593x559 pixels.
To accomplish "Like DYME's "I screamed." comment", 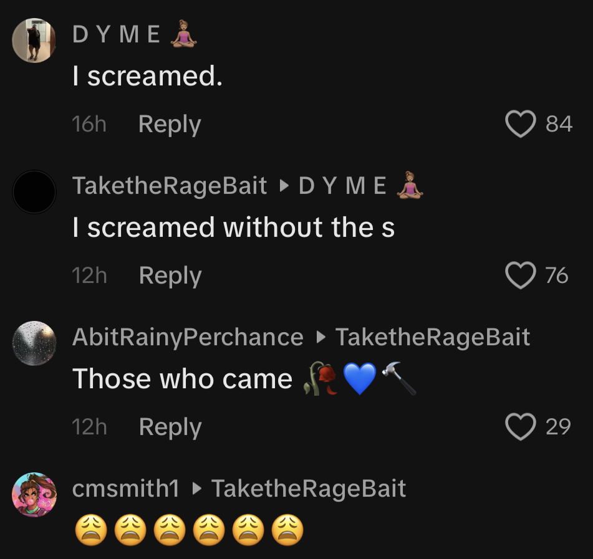I will pyautogui.click(x=521, y=123).
